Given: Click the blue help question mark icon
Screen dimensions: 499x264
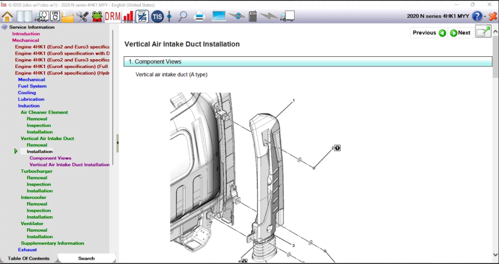Looking at the screenshot, I should 477,16.
